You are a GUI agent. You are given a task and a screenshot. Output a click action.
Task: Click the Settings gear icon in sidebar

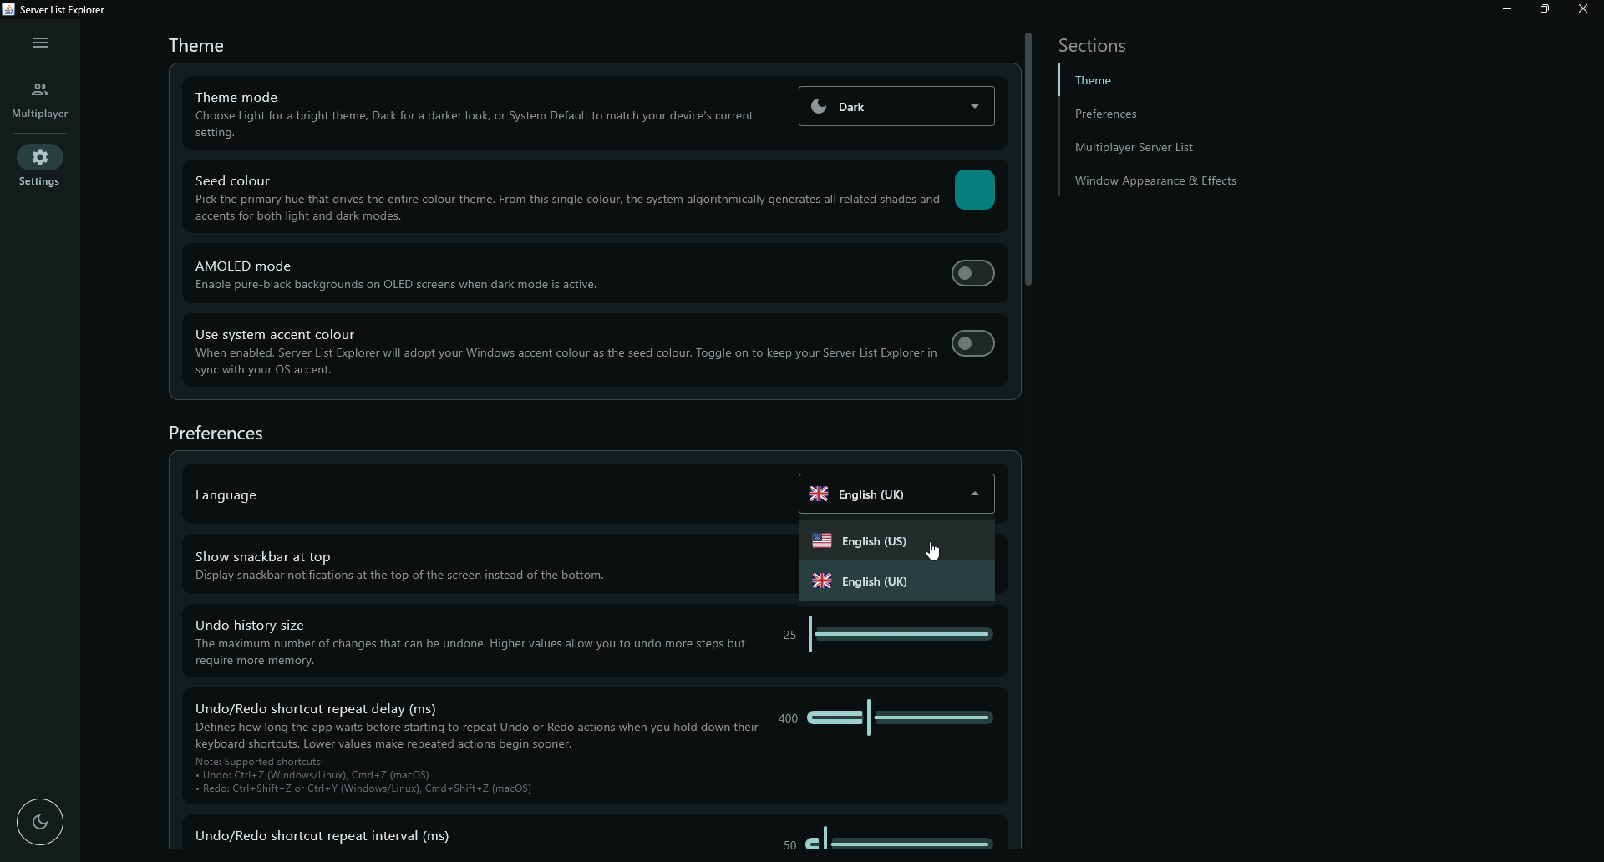point(39,158)
